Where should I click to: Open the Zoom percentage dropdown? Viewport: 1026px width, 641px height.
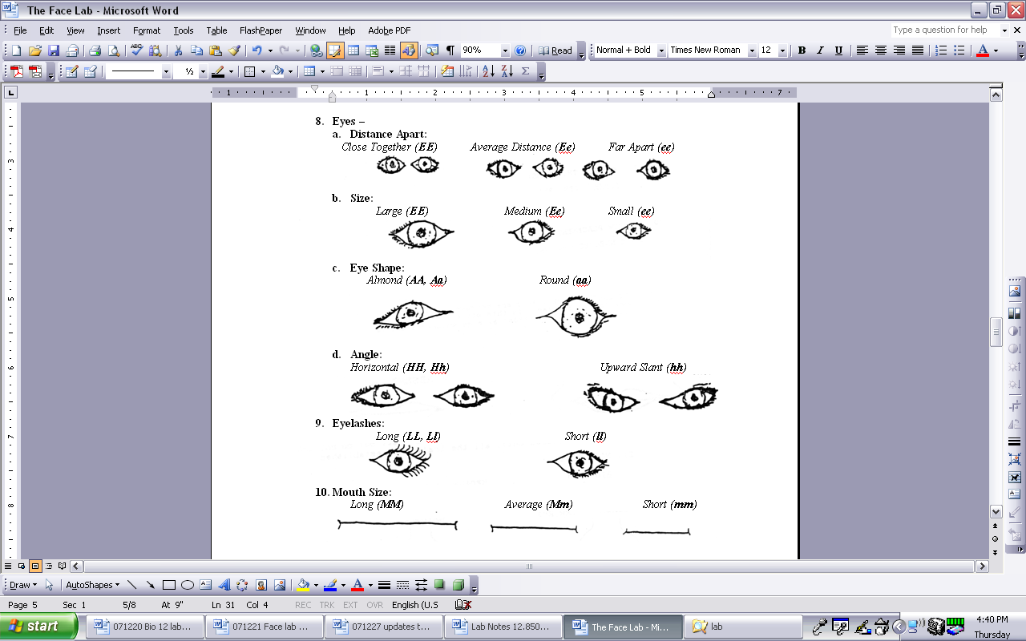[x=505, y=50]
